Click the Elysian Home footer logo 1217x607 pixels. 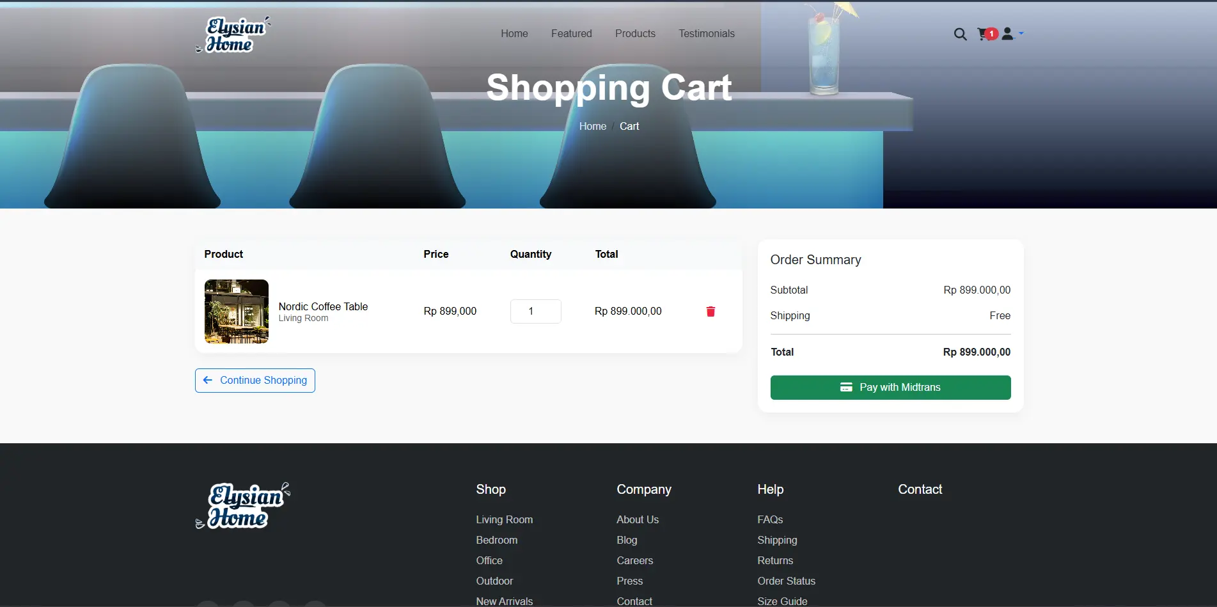(x=243, y=506)
